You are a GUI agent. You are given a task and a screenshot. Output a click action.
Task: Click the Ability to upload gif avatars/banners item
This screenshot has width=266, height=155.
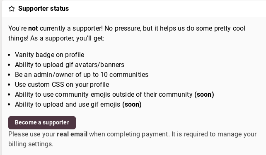(x=70, y=64)
